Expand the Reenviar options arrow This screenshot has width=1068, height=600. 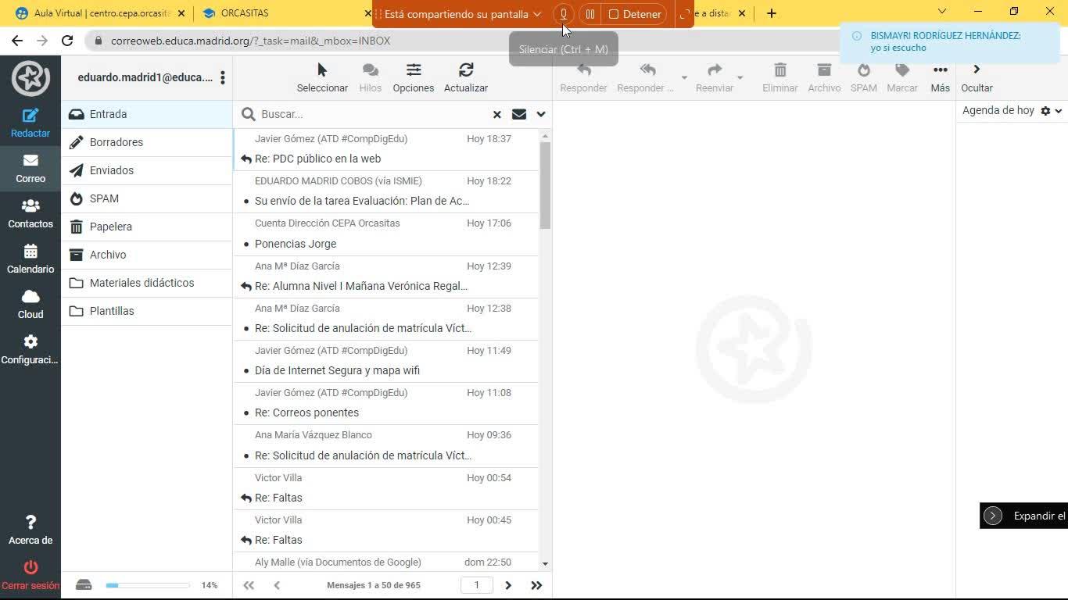click(740, 78)
